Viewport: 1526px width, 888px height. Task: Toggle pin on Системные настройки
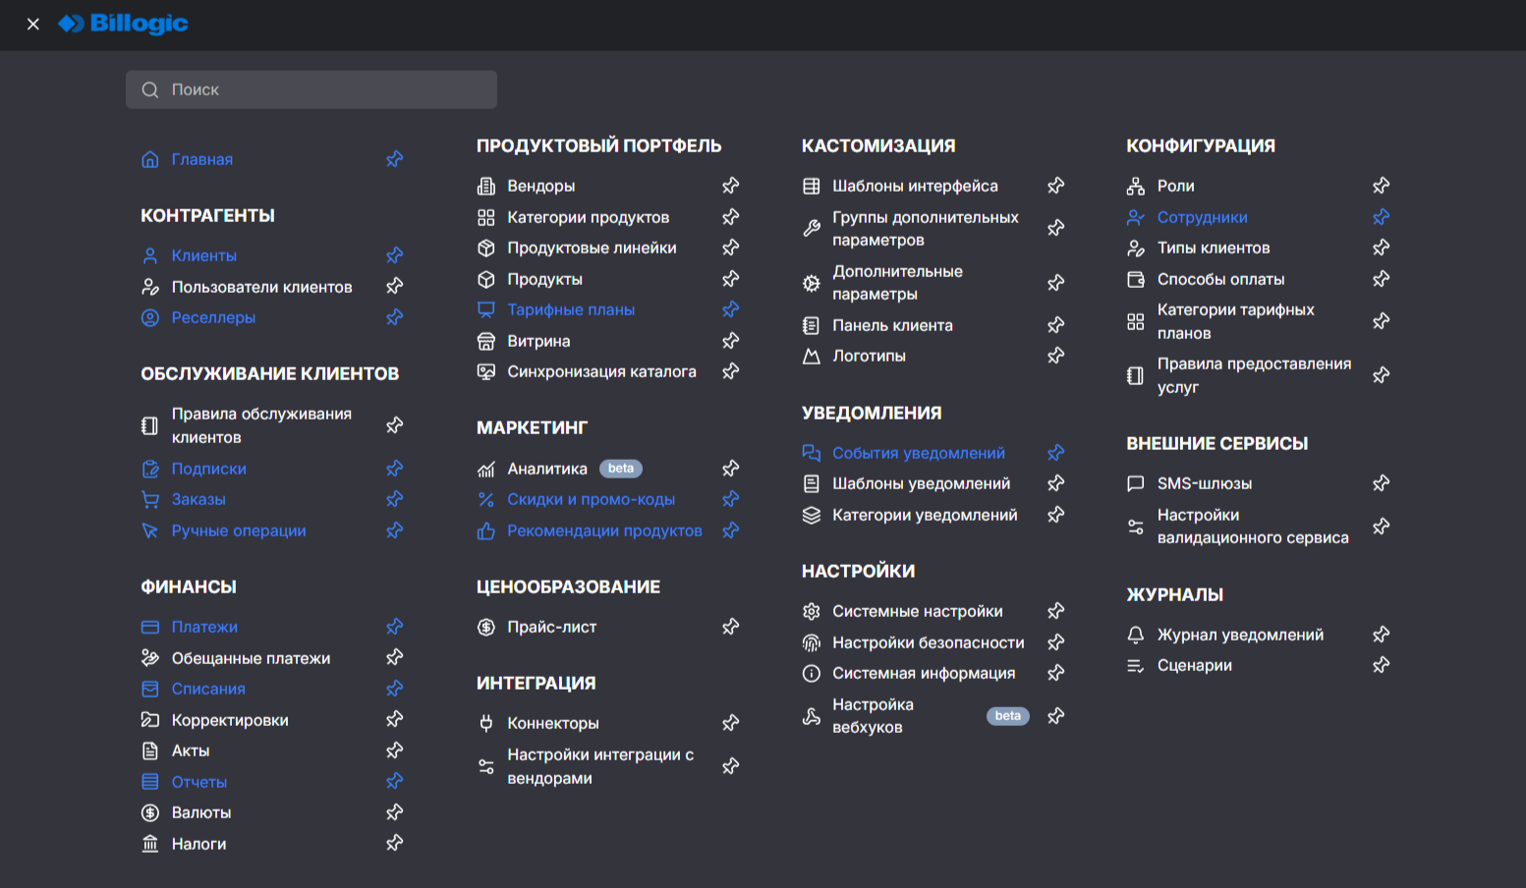click(x=1055, y=611)
